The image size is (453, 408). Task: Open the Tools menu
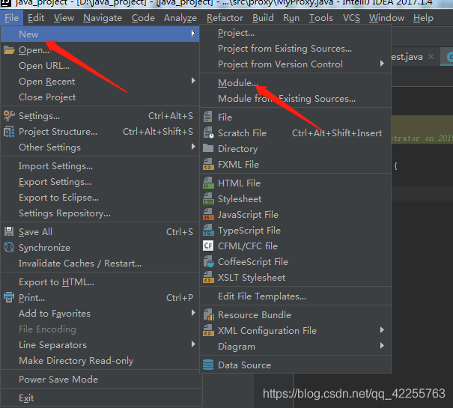click(321, 18)
